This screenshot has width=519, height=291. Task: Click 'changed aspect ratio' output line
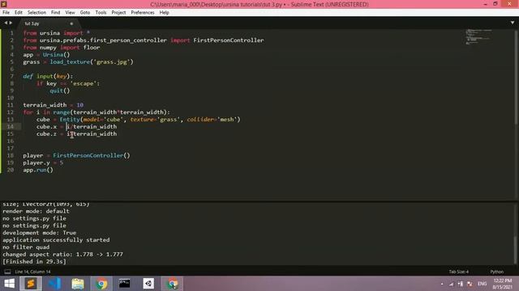(62, 255)
